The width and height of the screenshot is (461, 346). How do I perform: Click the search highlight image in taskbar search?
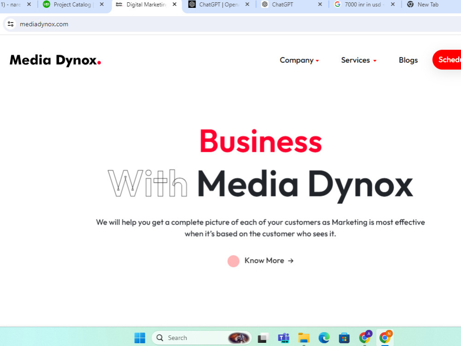tap(238, 338)
